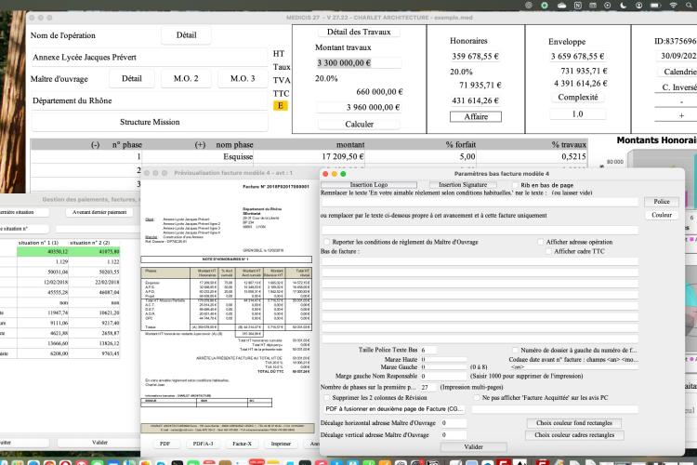The image size is (697, 465).
Task: Click the Département du Rhône field
Action: [x=150, y=100]
